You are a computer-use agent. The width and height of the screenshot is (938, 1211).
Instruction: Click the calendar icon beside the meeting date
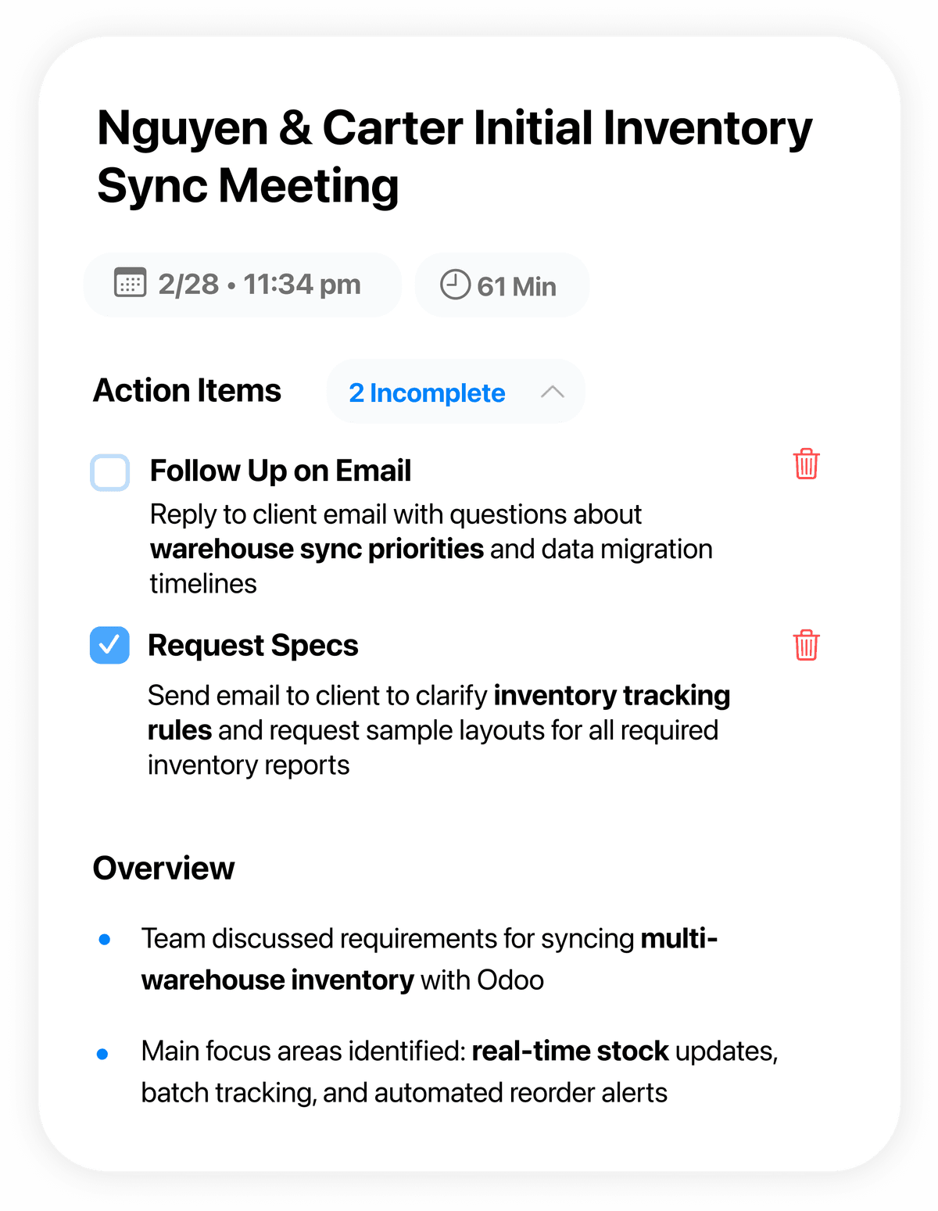click(x=131, y=285)
